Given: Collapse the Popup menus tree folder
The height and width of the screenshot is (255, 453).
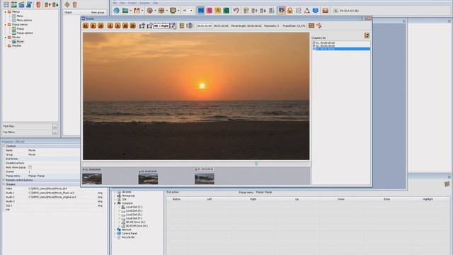Looking at the screenshot, I should pos(5,25).
